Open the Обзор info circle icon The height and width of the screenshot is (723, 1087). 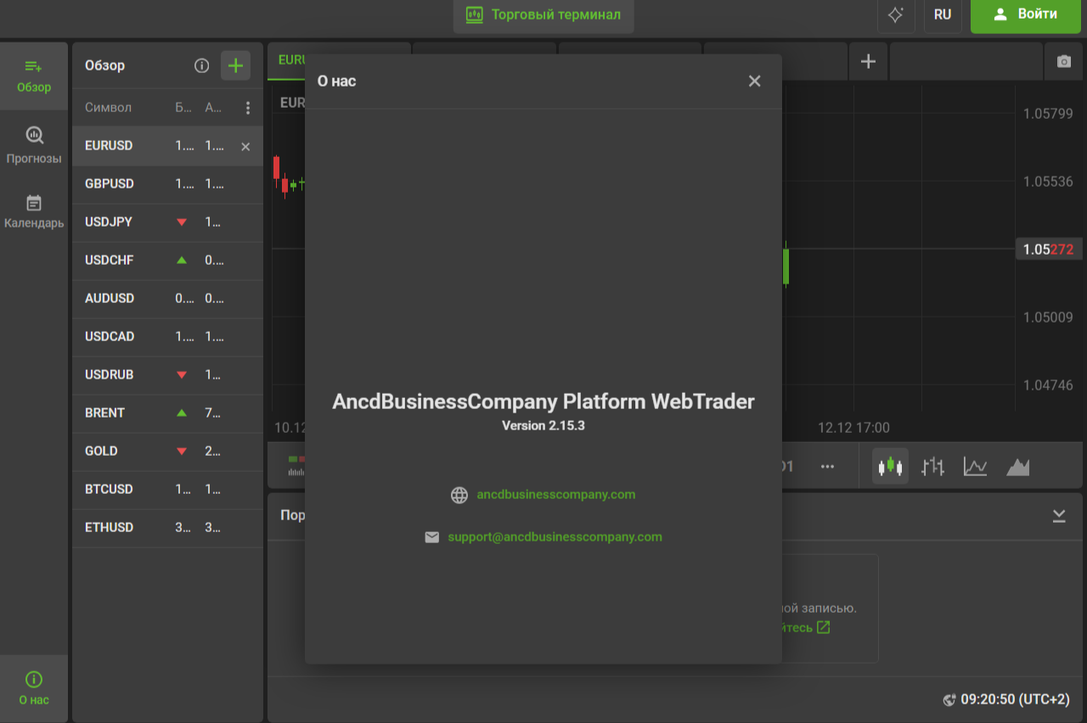(x=201, y=65)
